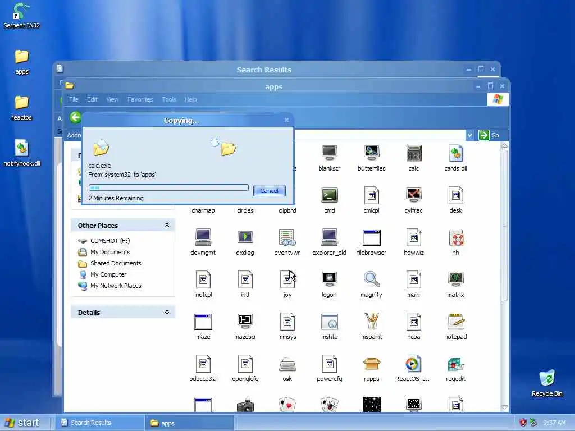Select the explorer_old icon
Screen dimensions: 575x431
coord(329,237)
